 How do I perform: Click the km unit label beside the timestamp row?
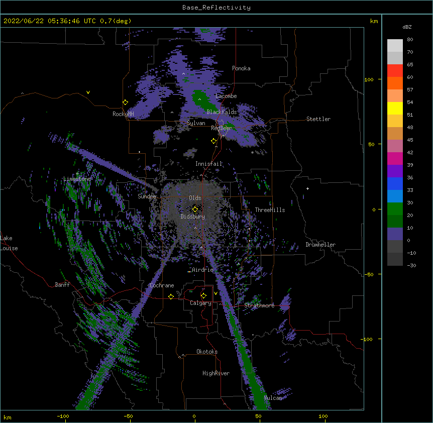[x=374, y=21]
